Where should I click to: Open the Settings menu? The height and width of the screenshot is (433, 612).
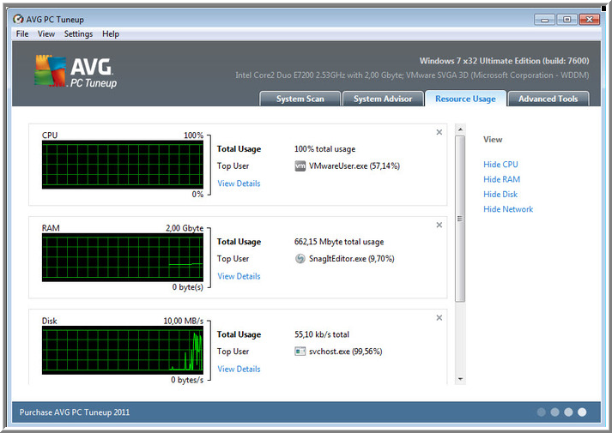tap(78, 34)
